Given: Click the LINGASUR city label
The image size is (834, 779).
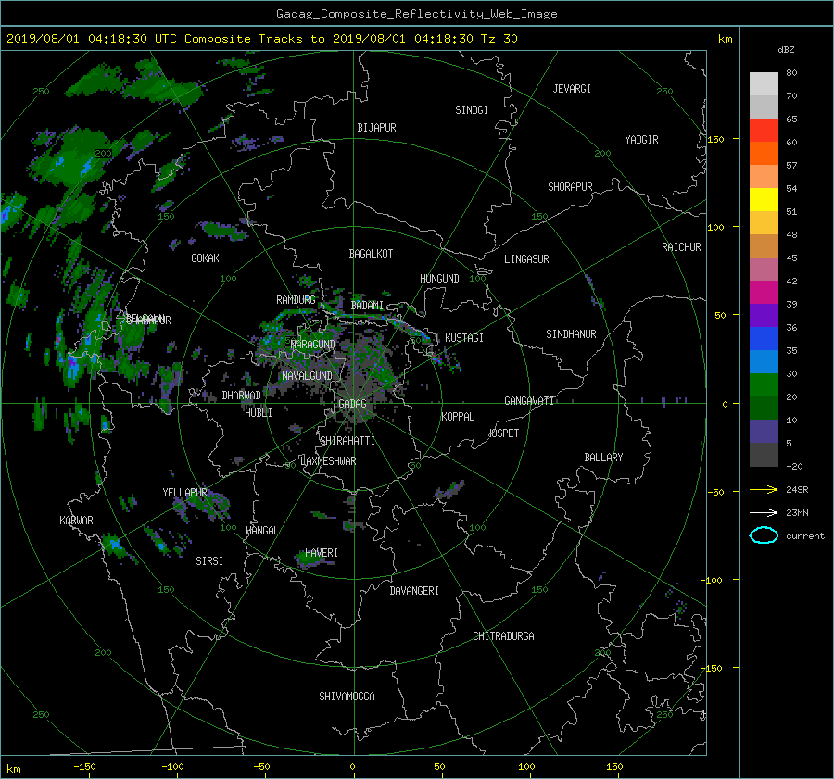Looking at the screenshot, I should pos(526,259).
